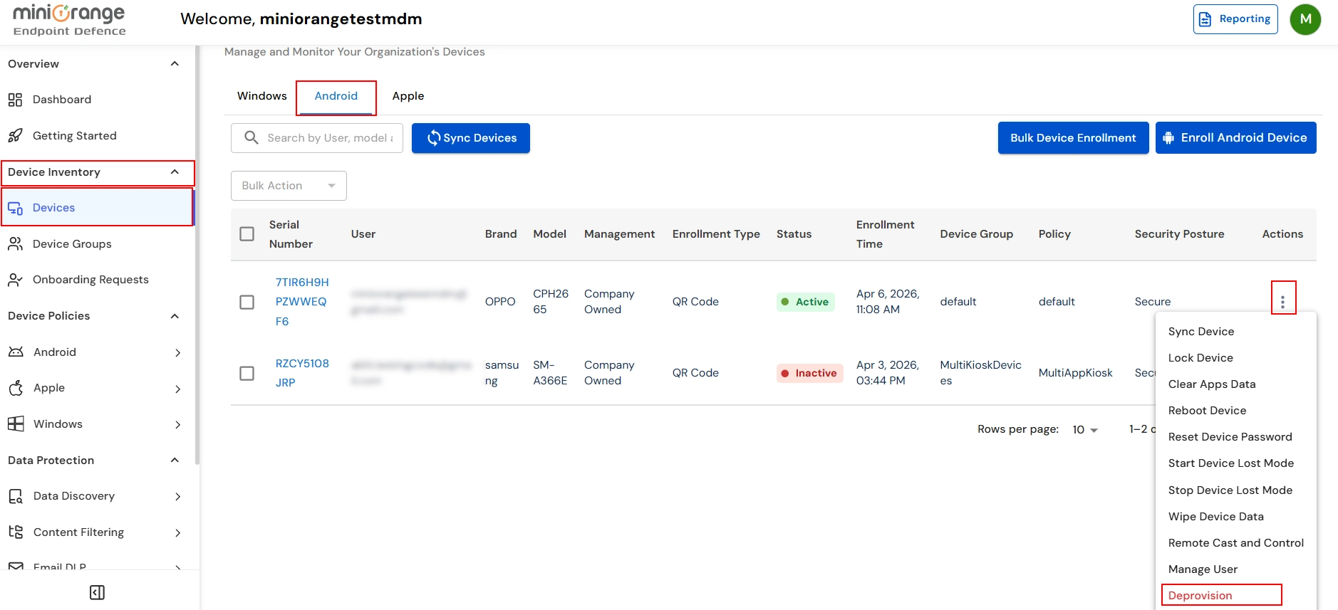The height and width of the screenshot is (610, 1338).
Task: Tick checkbox for device 7TIR6H9HPZWWEQF6
Action: 247,302
